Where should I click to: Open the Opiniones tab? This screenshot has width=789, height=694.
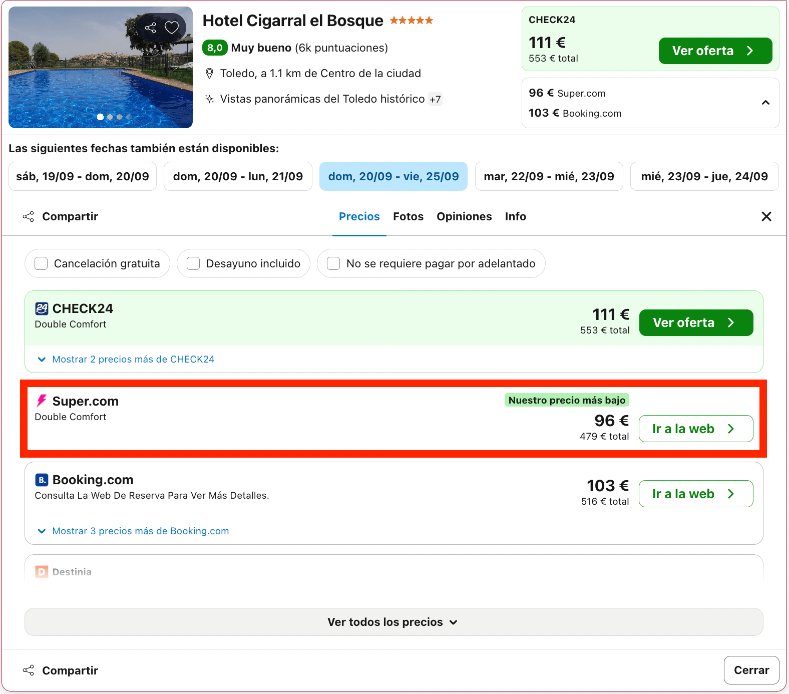[464, 216]
